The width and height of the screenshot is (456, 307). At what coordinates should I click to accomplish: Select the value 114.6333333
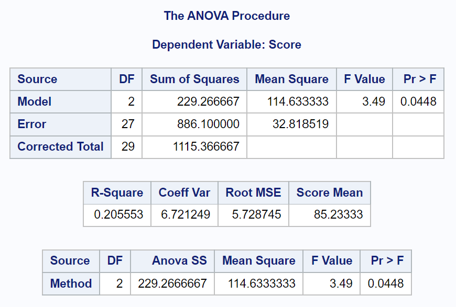tap(262, 283)
